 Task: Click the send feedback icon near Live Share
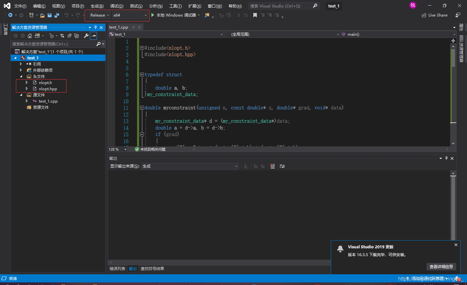tap(458, 15)
